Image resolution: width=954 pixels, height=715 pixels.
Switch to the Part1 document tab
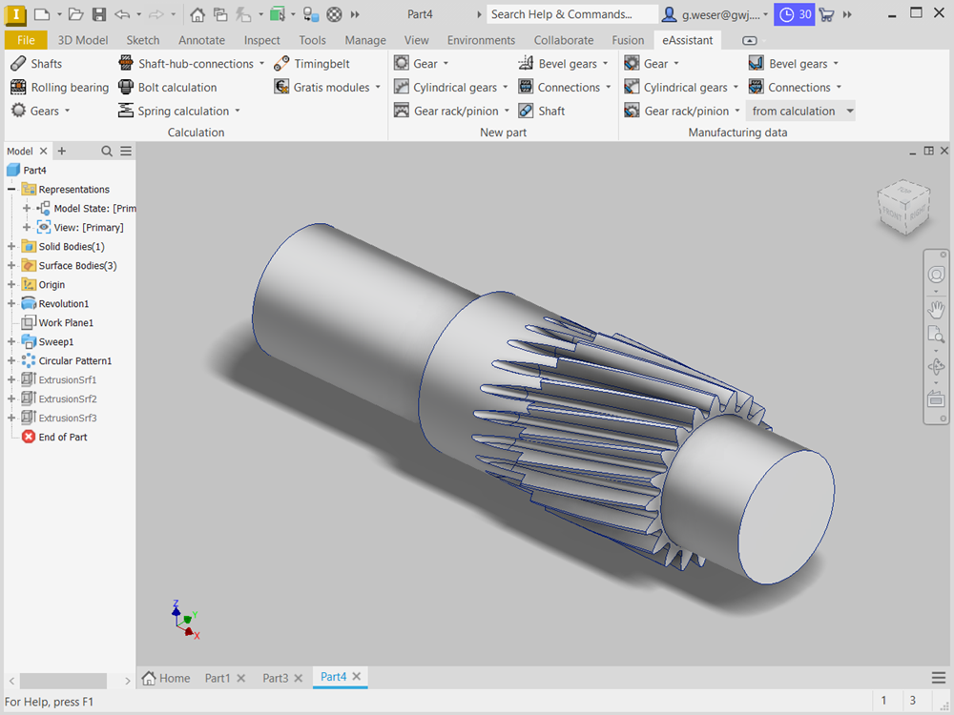click(x=218, y=678)
